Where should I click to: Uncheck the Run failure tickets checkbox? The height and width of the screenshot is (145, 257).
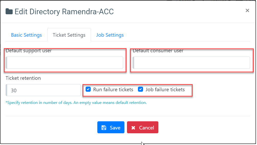88,89
